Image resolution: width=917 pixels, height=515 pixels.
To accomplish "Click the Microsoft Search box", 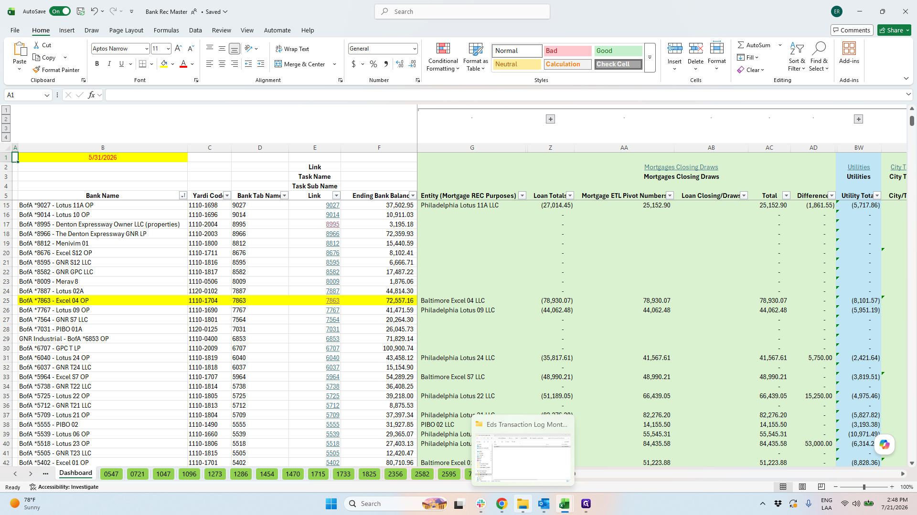I will pyautogui.click(x=462, y=11).
